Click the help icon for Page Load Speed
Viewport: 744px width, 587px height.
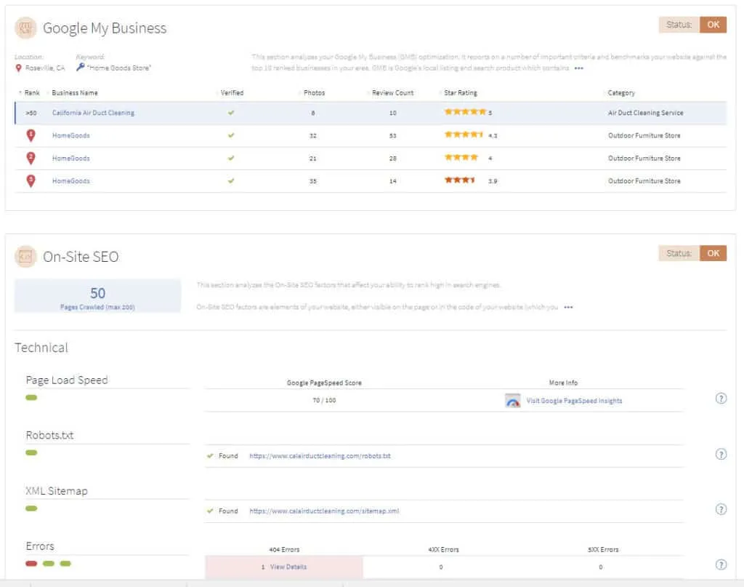tap(721, 398)
